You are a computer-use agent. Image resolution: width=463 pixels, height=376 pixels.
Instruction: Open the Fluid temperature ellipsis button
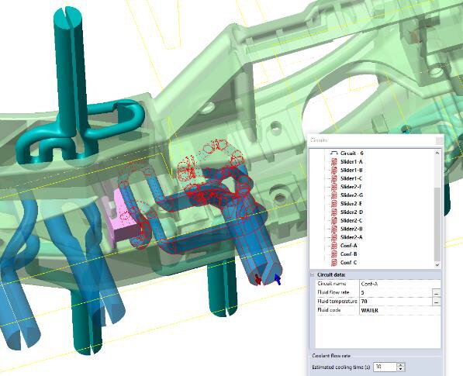[x=437, y=302]
